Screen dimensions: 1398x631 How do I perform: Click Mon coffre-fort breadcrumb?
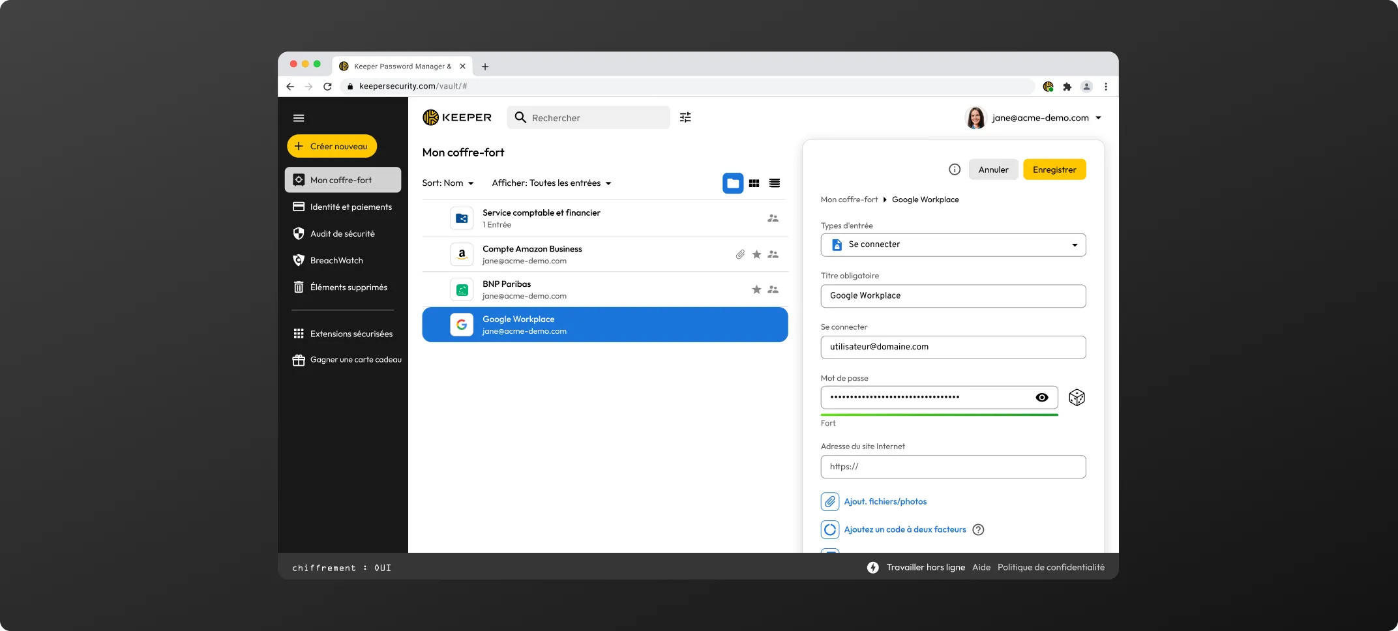[849, 199]
